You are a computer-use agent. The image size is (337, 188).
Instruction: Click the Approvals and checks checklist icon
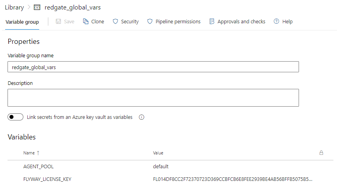tap(212, 21)
